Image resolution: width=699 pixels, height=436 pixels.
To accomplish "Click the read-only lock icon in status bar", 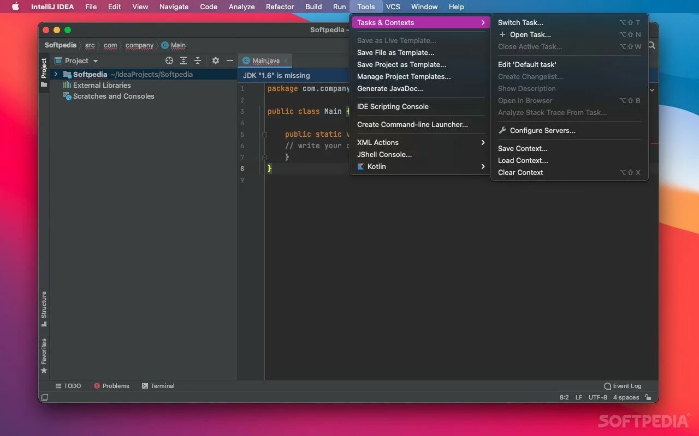I will [x=648, y=397].
